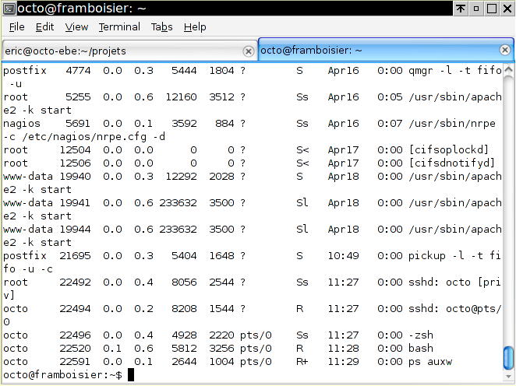Image resolution: width=516 pixels, height=386 pixels.
Task: Open the Edit menu
Action: 44,26
